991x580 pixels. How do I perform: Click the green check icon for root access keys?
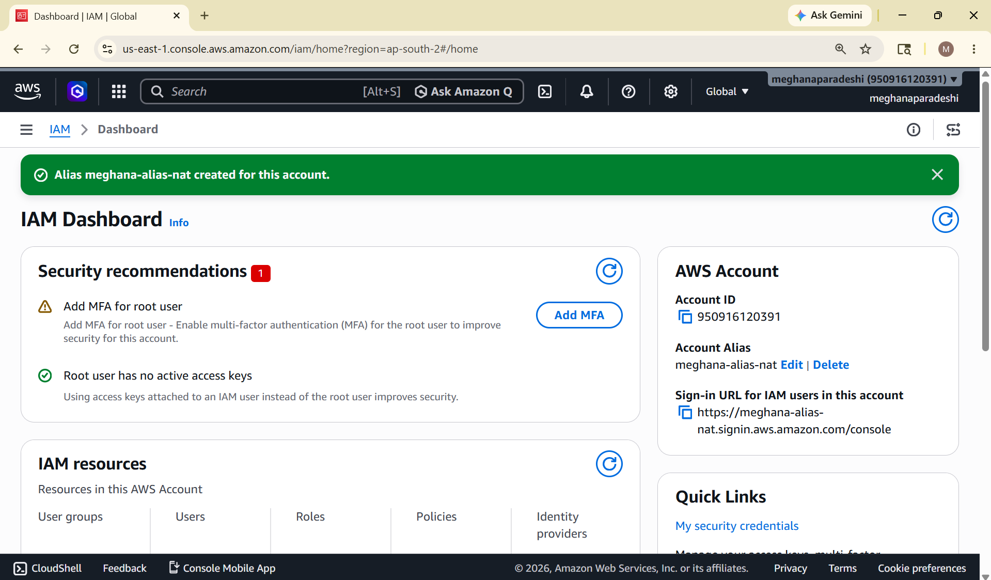tap(45, 375)
